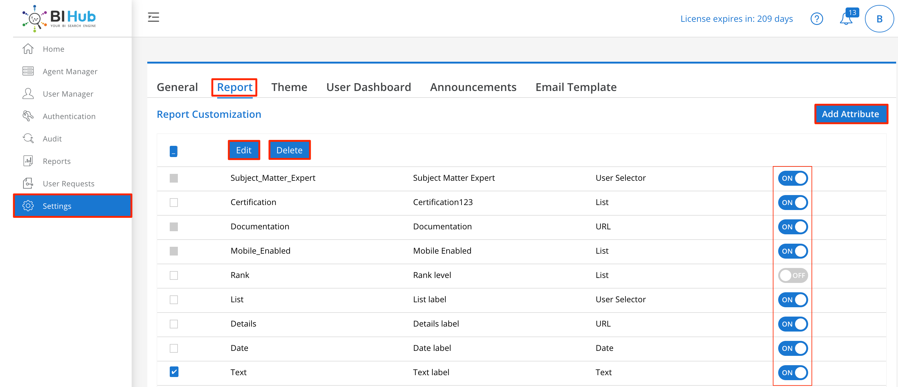
Task: Turn off Text row toggle
Action: coord(793,372)
